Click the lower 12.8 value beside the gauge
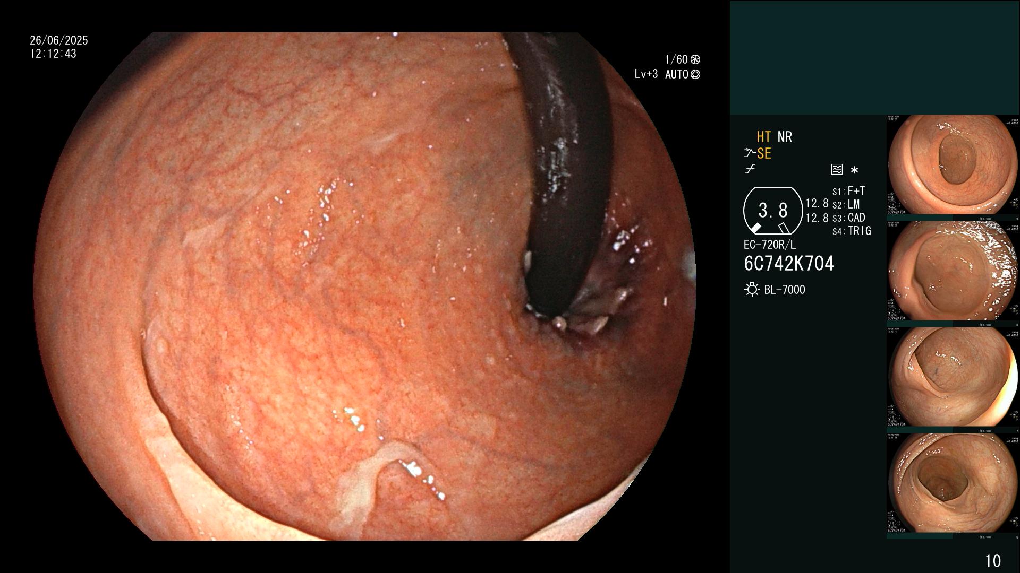 817,218
